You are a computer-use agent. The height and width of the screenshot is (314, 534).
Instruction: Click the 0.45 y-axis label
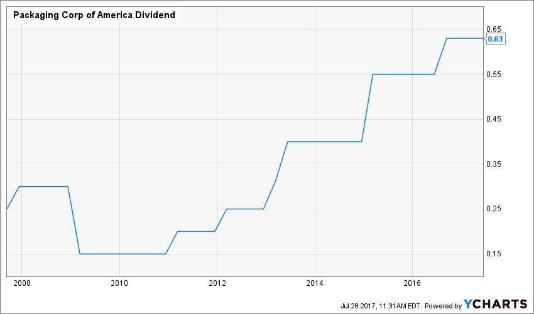pos(494,119)
